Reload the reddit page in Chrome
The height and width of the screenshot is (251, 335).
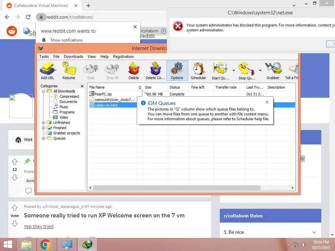[x=28, y=17]
